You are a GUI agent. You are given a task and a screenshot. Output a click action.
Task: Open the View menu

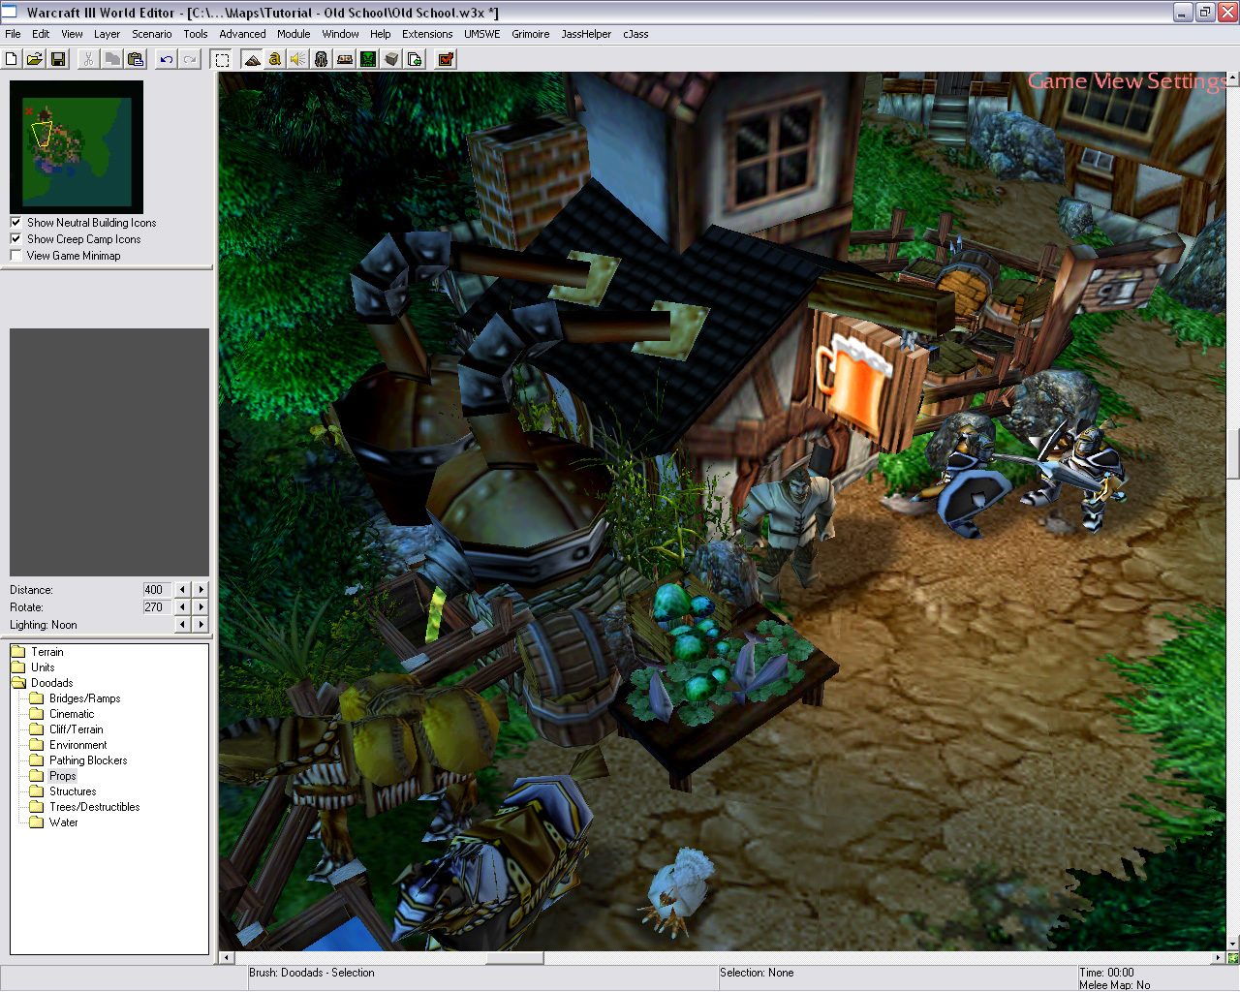[x=73, y=34]
